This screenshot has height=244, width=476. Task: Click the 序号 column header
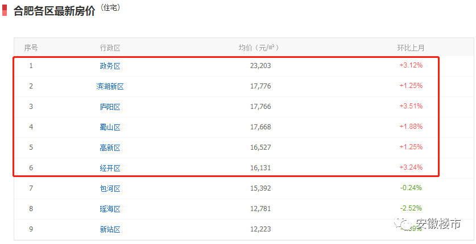point(31,48)
